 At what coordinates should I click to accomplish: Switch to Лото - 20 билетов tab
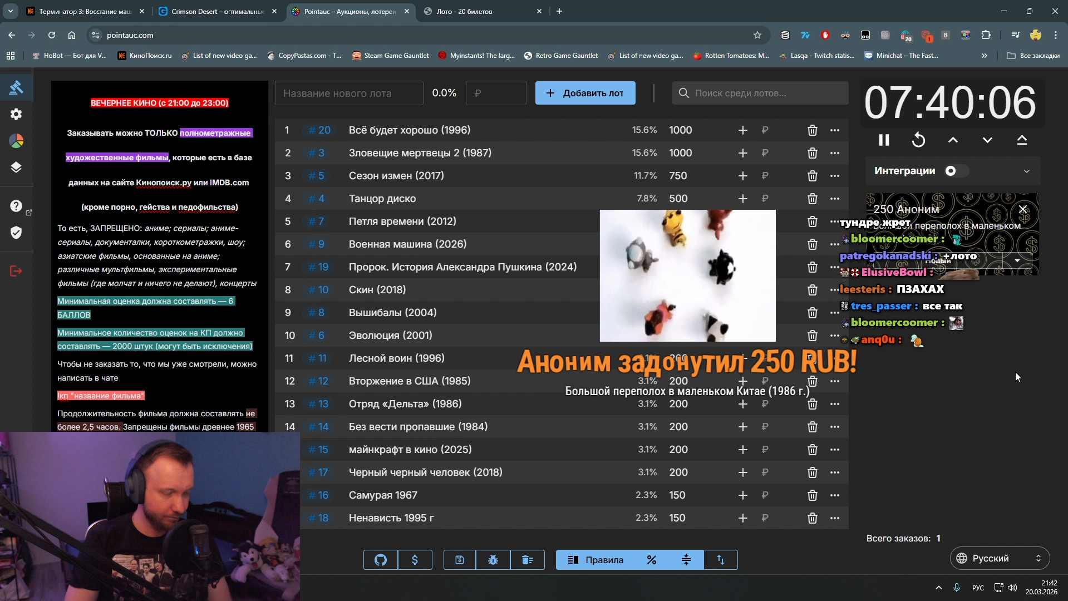(x=465, y=11)
